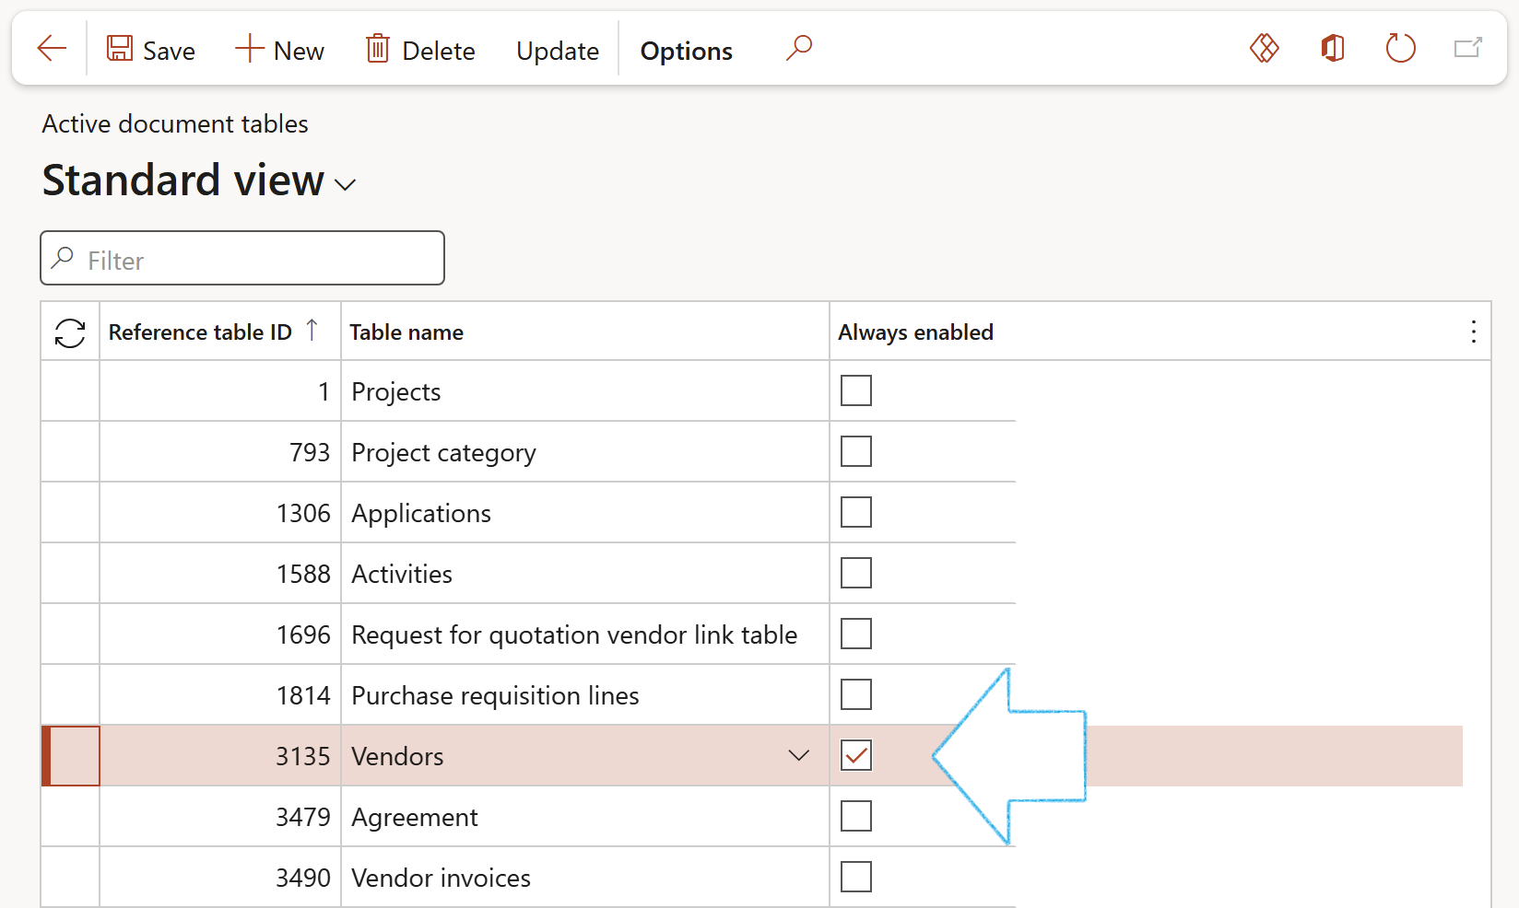The height and width of the screenshot is (908, 1519).
Task: Click the Open in Office icon
Action: [1332, 48]
